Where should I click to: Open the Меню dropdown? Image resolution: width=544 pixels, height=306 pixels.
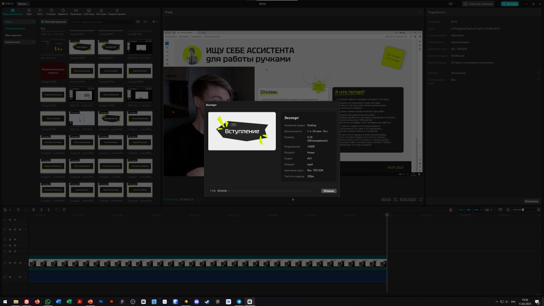point(23,4)
